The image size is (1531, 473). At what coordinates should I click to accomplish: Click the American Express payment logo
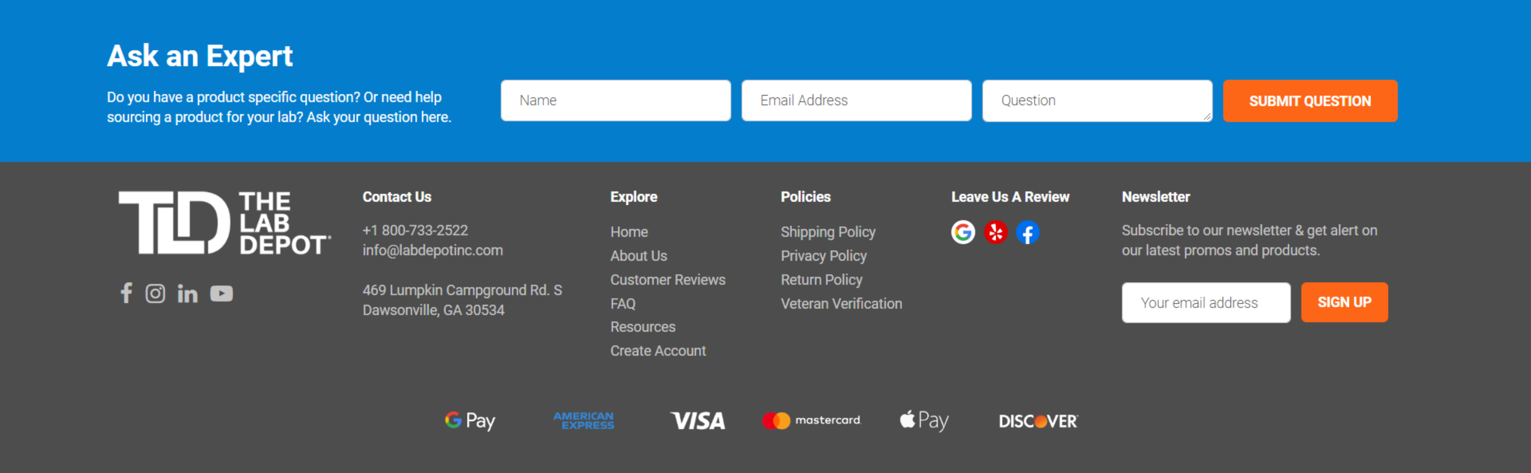tap(584, 421)
